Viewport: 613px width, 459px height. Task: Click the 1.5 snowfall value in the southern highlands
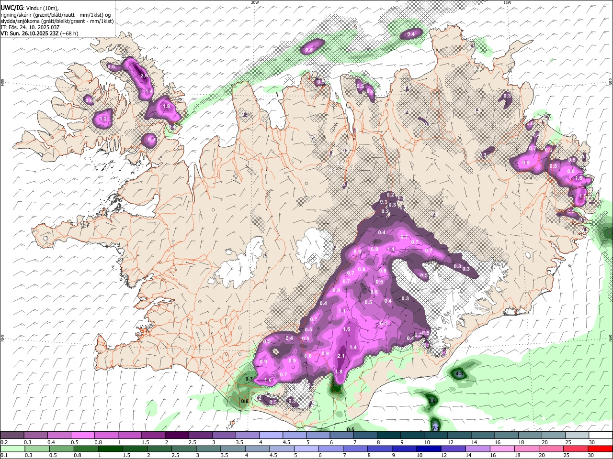346,329
